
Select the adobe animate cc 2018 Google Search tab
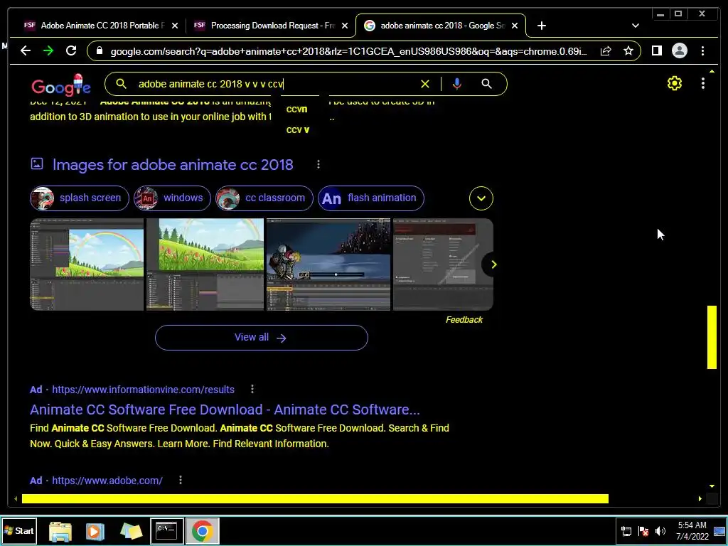tap(441, 26)
